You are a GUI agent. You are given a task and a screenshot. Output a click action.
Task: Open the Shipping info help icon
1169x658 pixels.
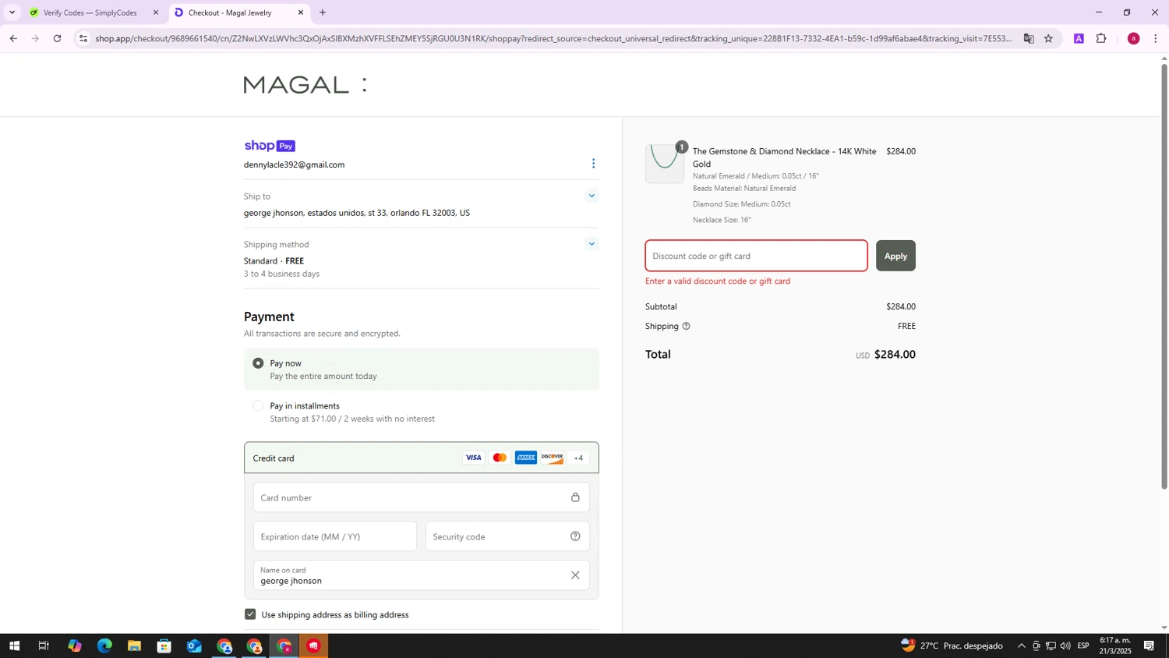pos(686,327)
